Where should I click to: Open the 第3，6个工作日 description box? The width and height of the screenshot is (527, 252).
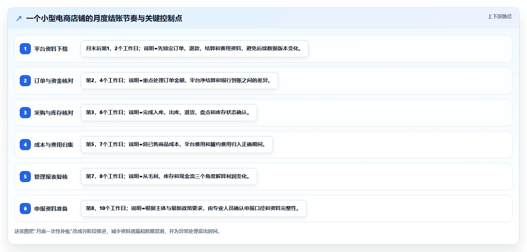tap(169, 113)
